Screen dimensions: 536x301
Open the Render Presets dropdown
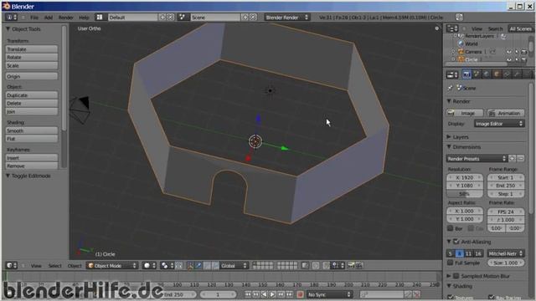pyautogui.click(x=477, y=158)
